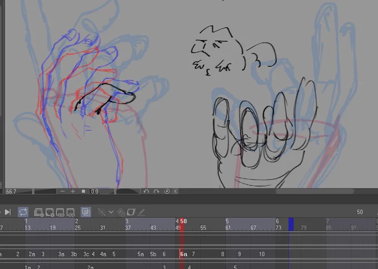Add a new animation cel

tap(49, 212)
